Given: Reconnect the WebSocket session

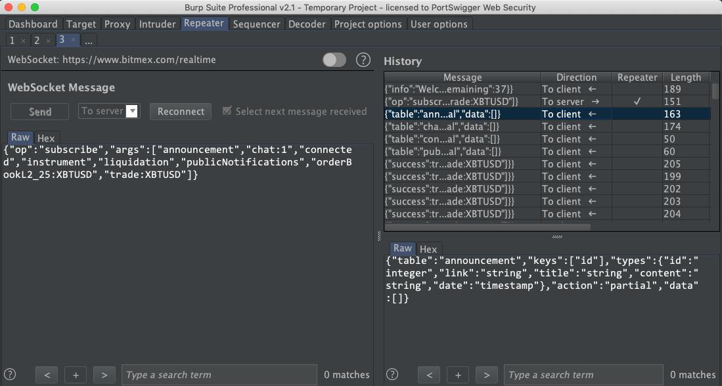Looking at the screenshot, I should pos(180,112).
